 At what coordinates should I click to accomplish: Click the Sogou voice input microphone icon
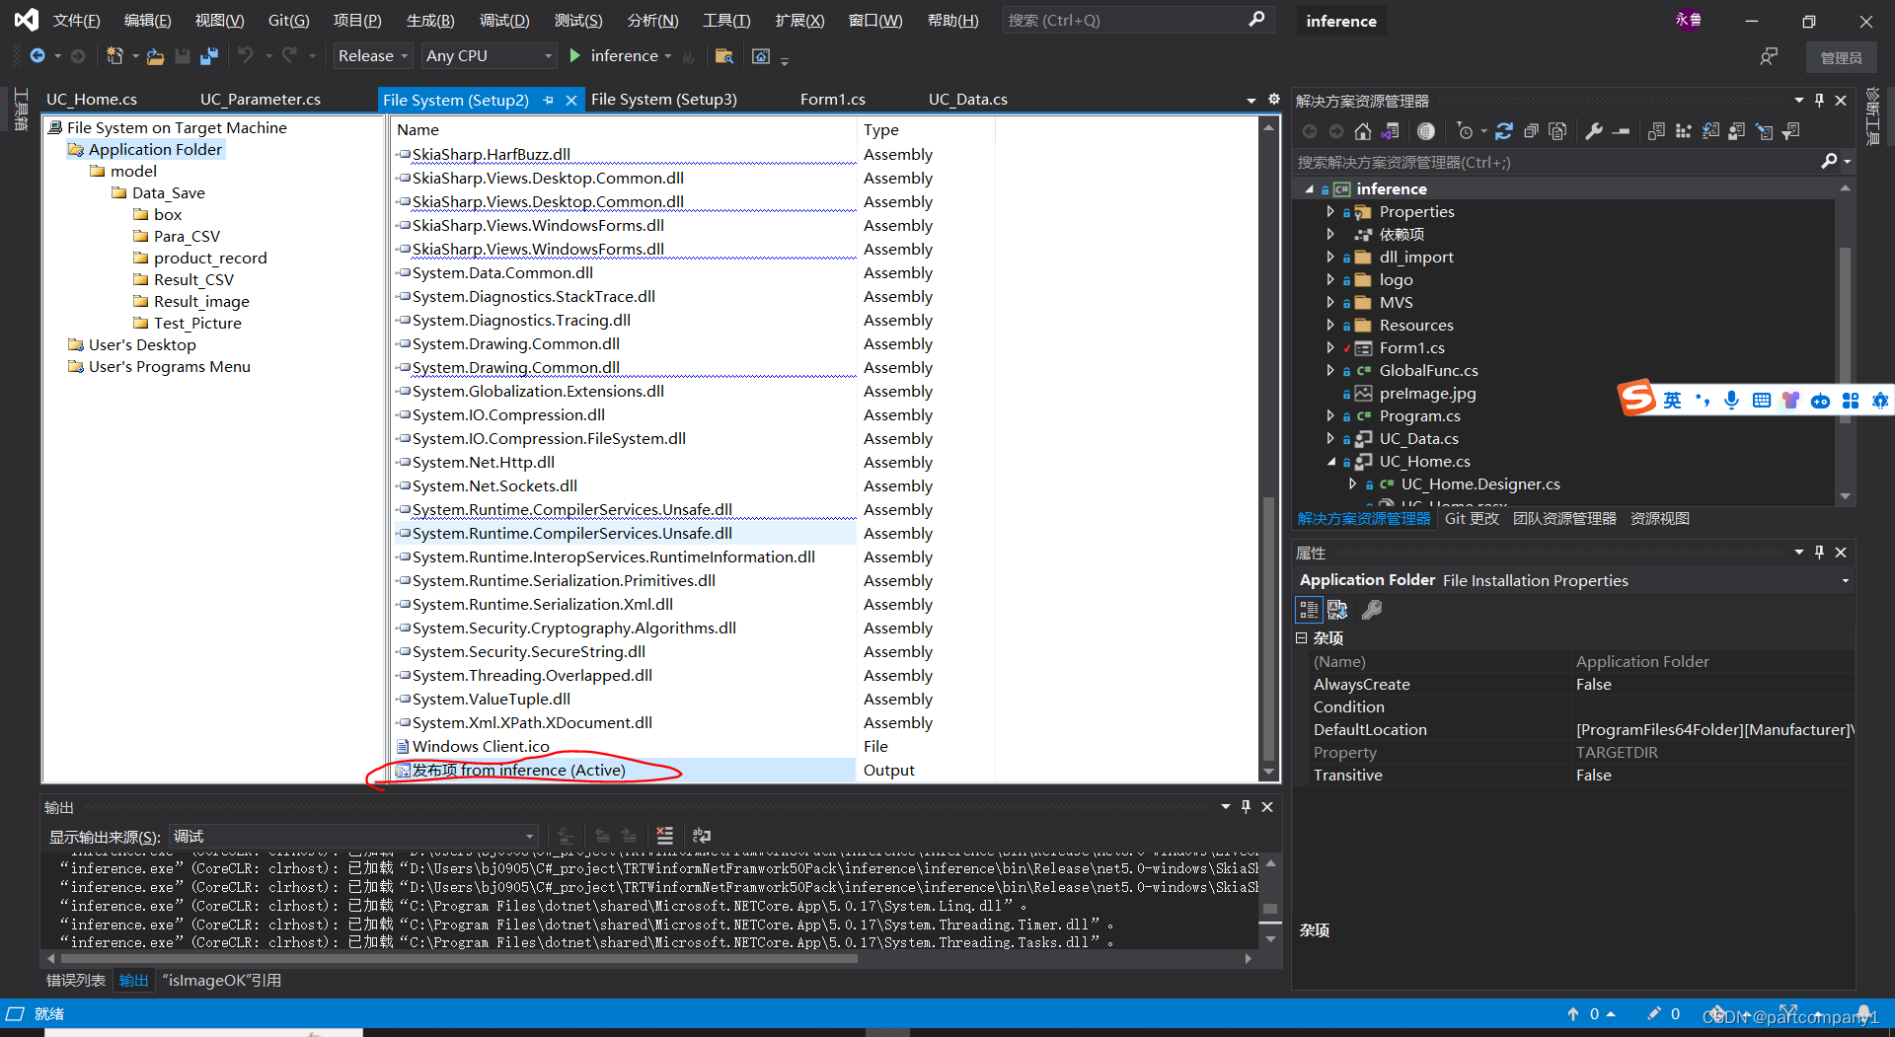pos(1731,400)
